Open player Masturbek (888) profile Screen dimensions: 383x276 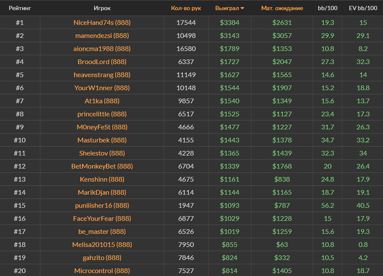click(102, 140)
